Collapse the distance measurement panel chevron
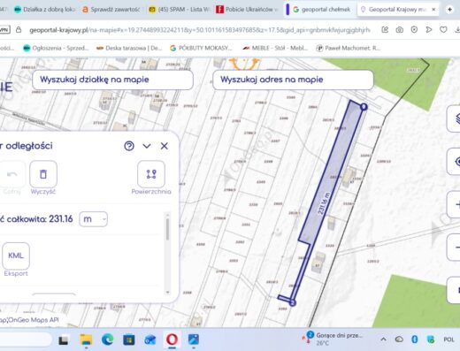Image resolution: width=460 pixels, height=351 pixels. coord(147,146)
